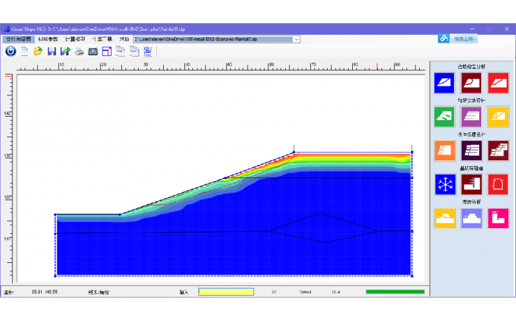Save the project with the floppy disk icon
The height and width of the screenshot is (322, 516).
pyautogui.click(x=52, y=52)
